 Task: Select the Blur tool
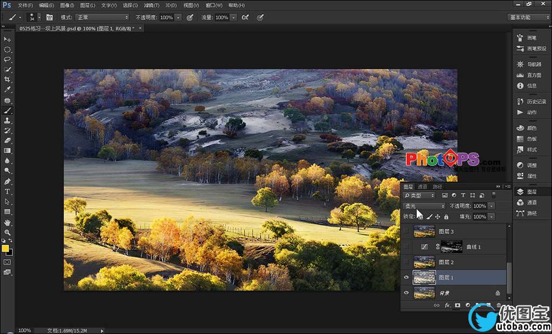pos(7,161)
